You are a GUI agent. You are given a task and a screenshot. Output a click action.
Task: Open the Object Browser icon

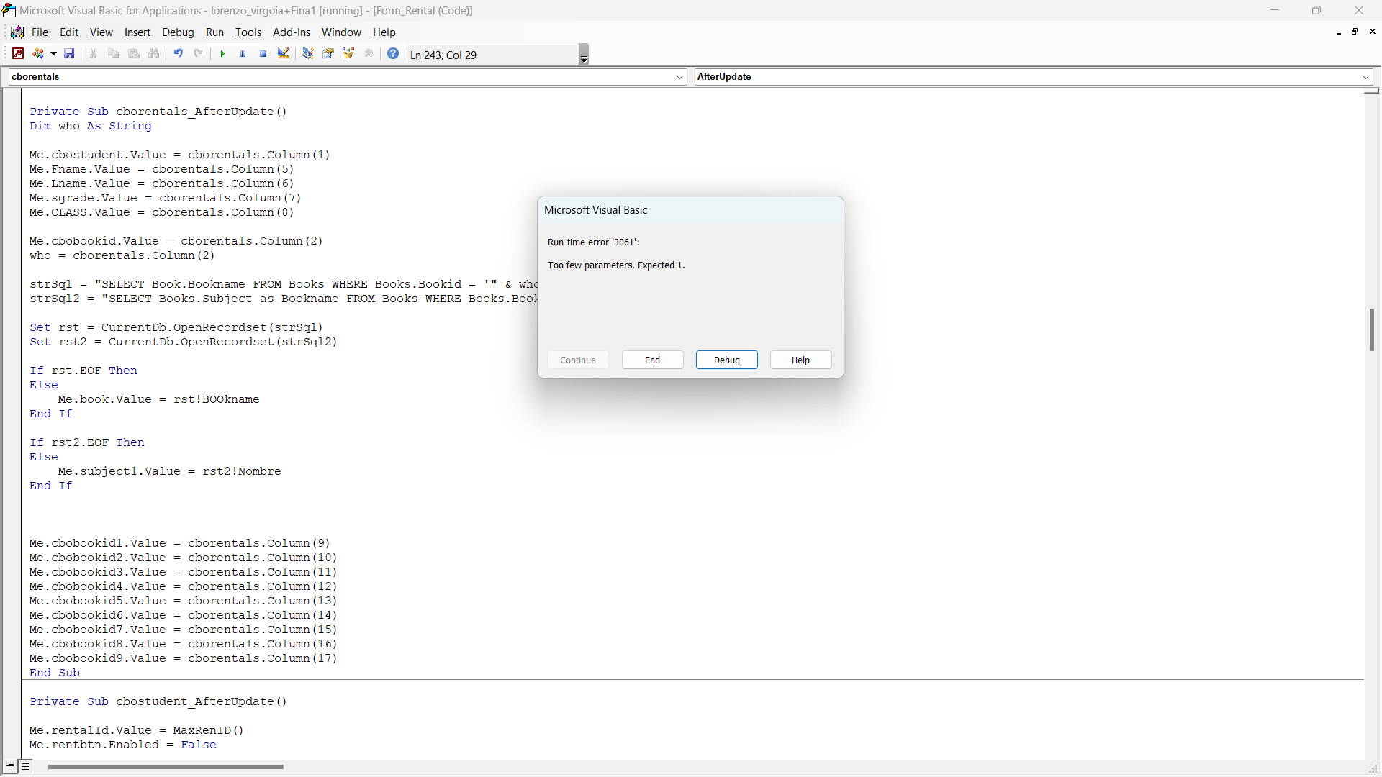point(349,54)
